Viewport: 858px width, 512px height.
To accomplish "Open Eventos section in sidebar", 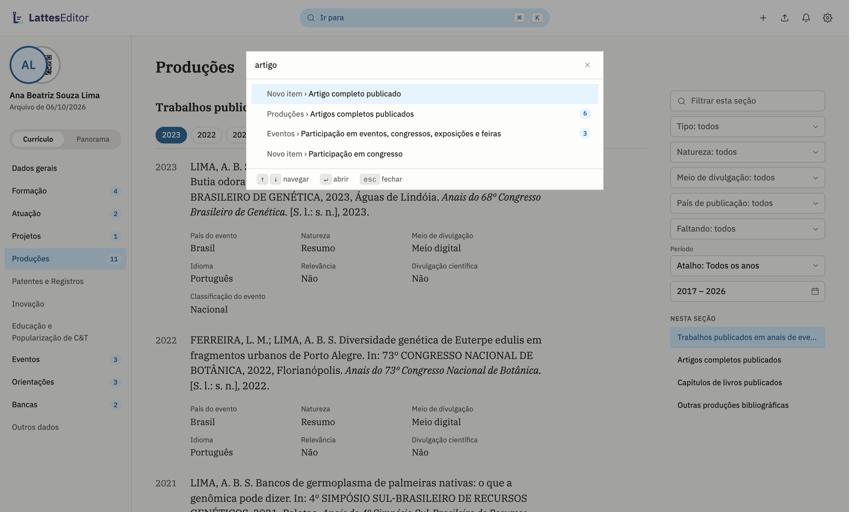I will (65, 360).
